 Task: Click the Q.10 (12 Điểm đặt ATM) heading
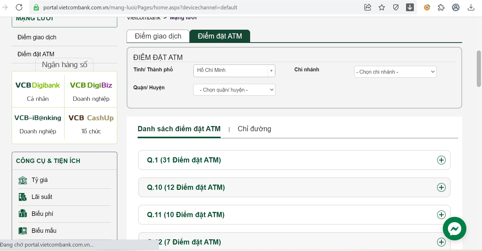186,187
